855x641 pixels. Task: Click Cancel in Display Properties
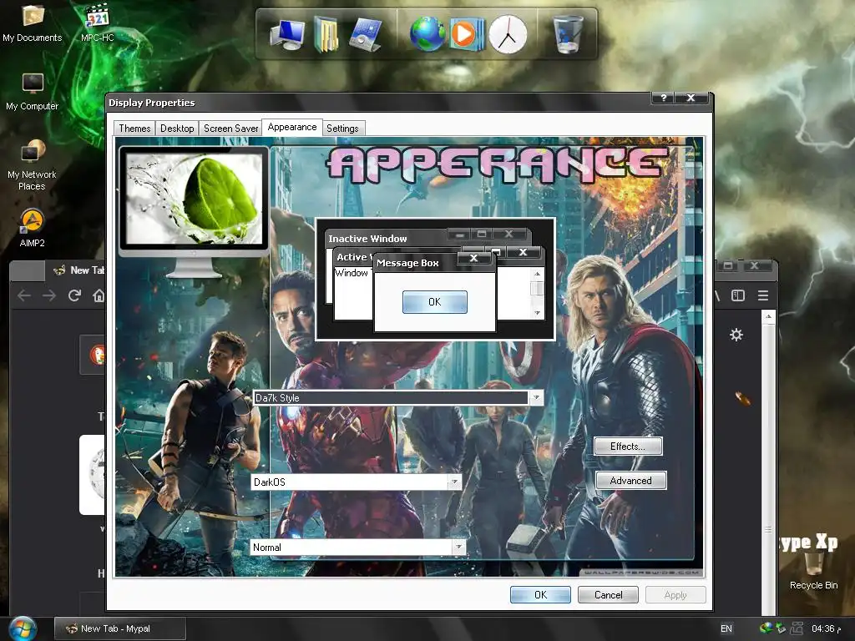pyautogui.click(x=608, y=594)
